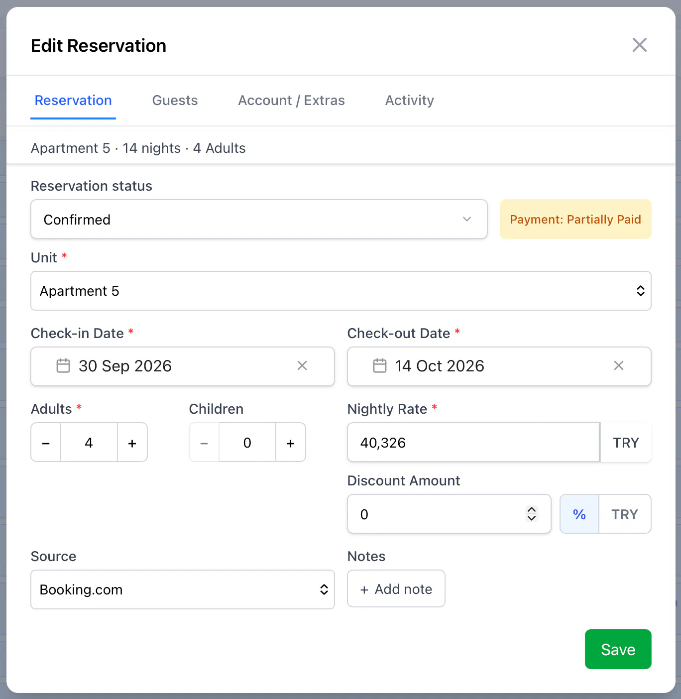The width and height of the screenshot is (681, 699).
Task: Decrease the number of children
Action: point(204,443)
